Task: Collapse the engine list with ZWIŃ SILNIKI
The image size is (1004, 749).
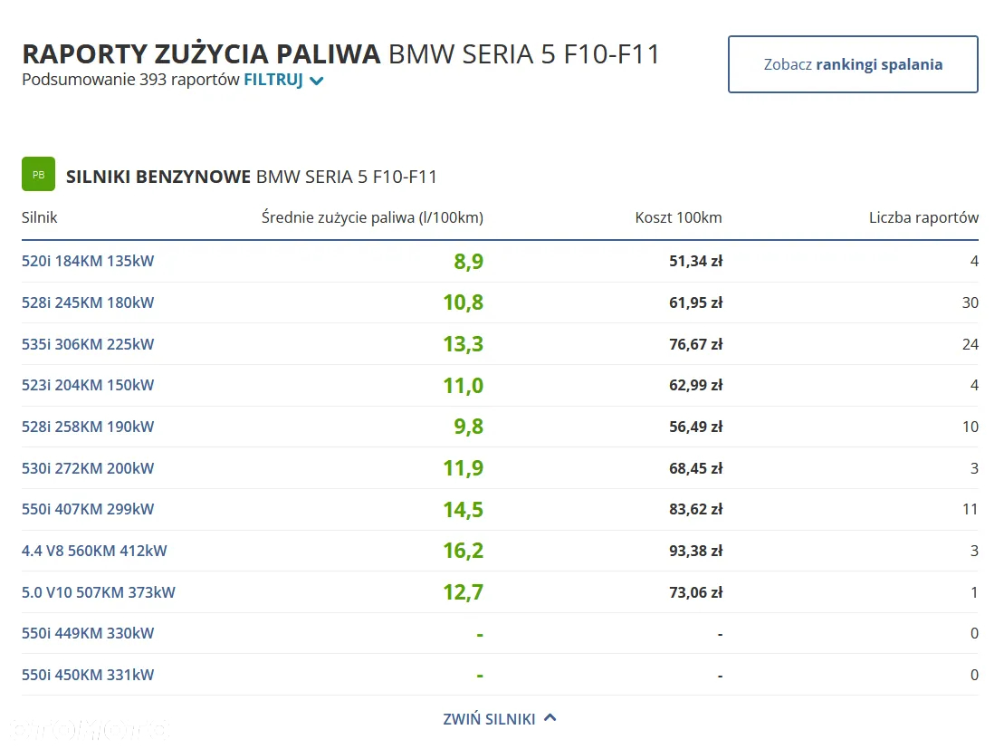Action: click(500, 719)
